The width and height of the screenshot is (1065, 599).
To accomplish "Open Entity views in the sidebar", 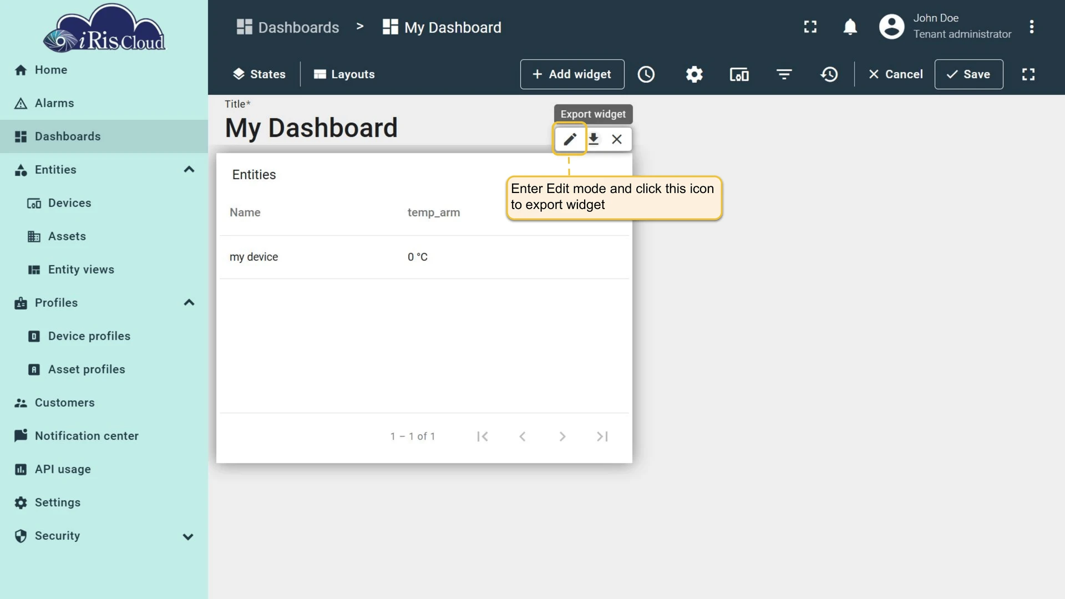I will click(104, 270).
